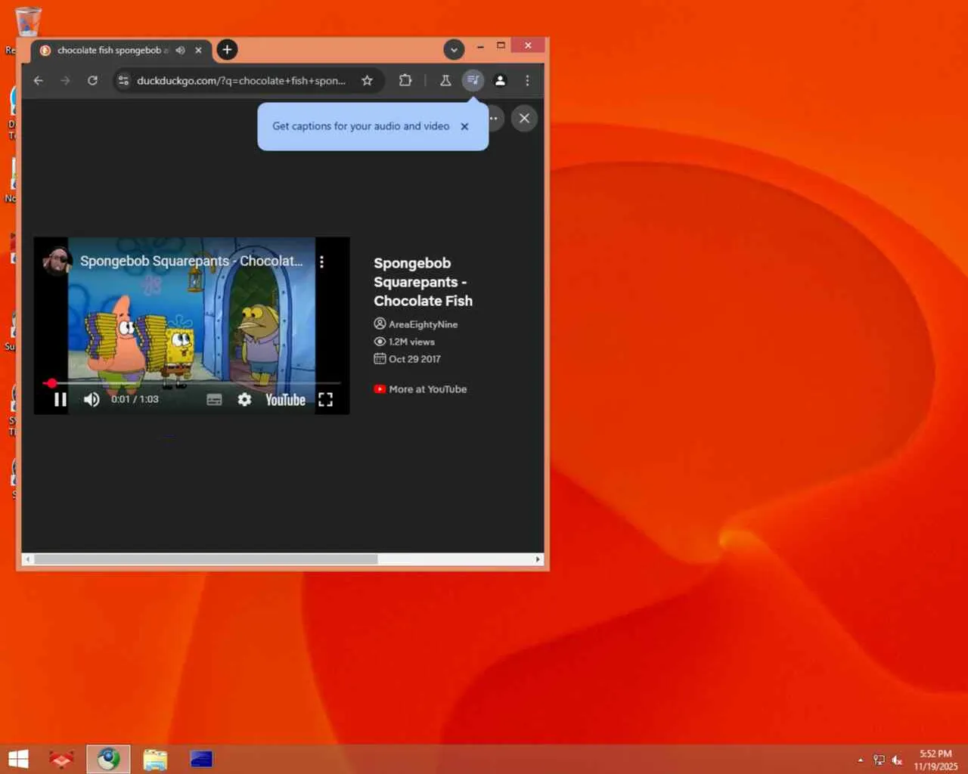Open the taskbar clock and date

click(935, 760)
